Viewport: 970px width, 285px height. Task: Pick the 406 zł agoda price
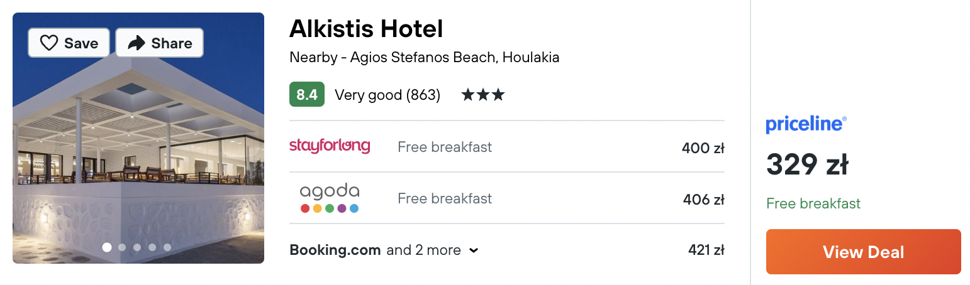pyautogui.click(x=703, y=200)
